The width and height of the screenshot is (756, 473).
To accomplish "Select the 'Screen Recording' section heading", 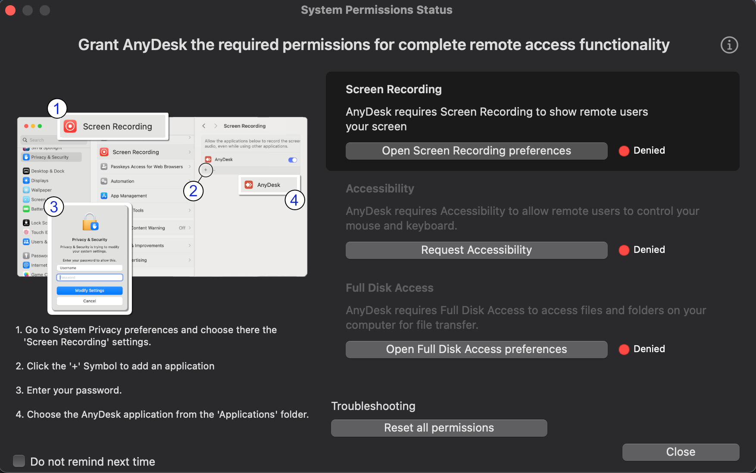I will pyautogui.click(x=394, y=89).
